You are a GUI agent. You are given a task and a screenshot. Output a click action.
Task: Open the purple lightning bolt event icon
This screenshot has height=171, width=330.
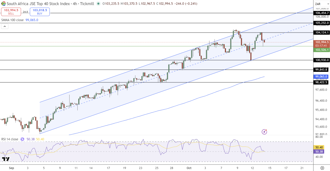point(265,131)
